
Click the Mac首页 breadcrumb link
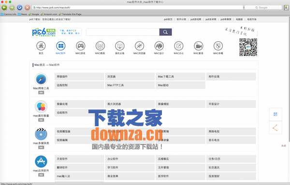click(40, 65)
